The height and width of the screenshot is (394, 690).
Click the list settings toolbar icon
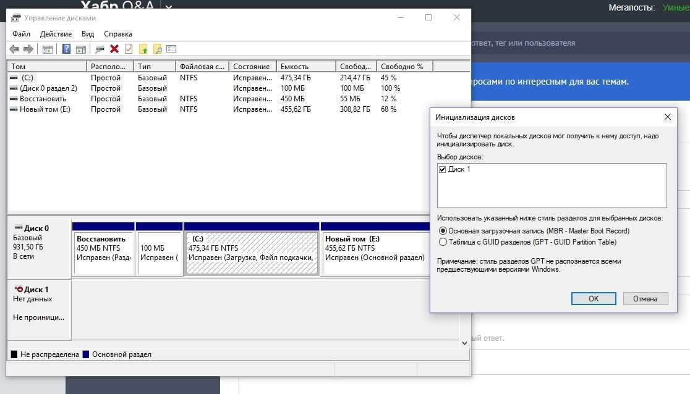tap(171, 49)
